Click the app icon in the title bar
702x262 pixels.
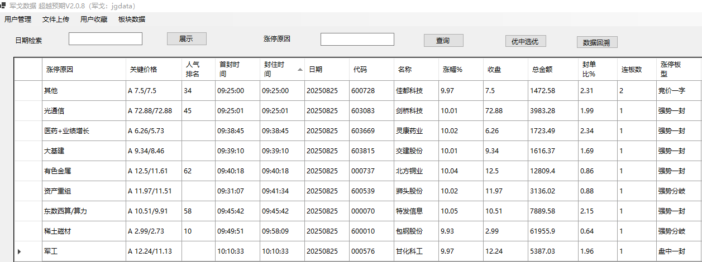3,5
